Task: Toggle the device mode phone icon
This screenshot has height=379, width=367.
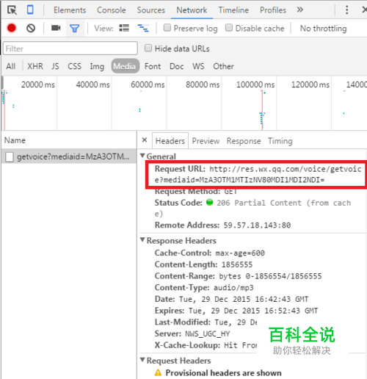Action: pos(30,10)
